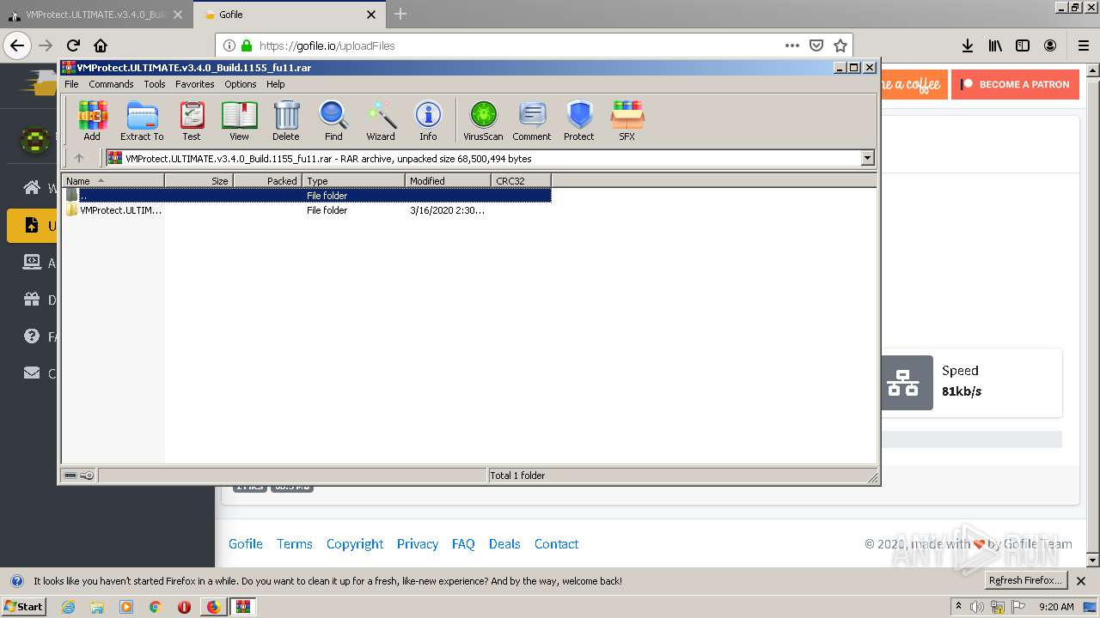Image resolution: width=1100 pixels, height=618 pixels.
Task: Open the Commands menu
Action: point(111,84)
